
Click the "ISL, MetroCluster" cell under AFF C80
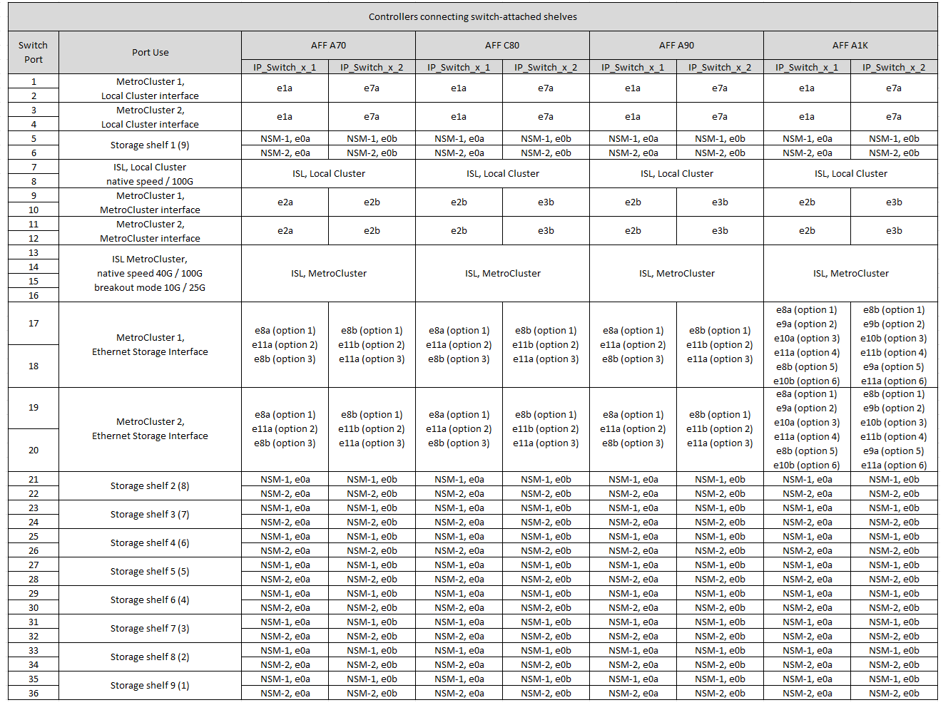[502, 274]
